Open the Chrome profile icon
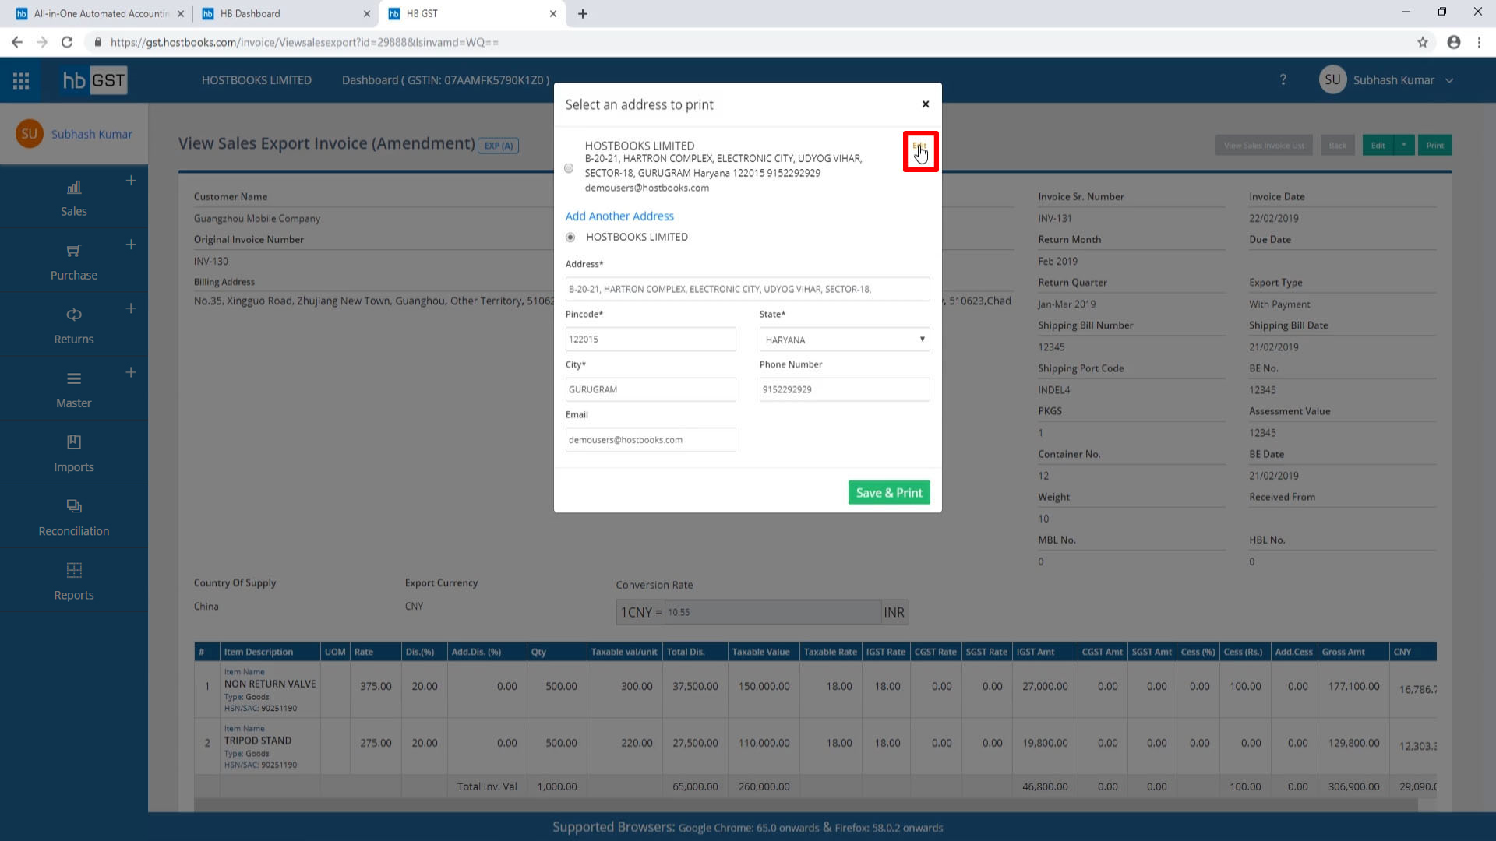Image resolution: width=1496 pixels, height=841 pixels. (1454, 42)
